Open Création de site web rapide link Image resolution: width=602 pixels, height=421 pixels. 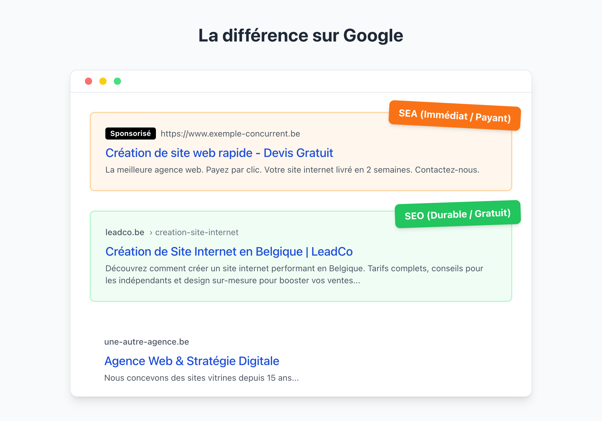pos(219,153)
